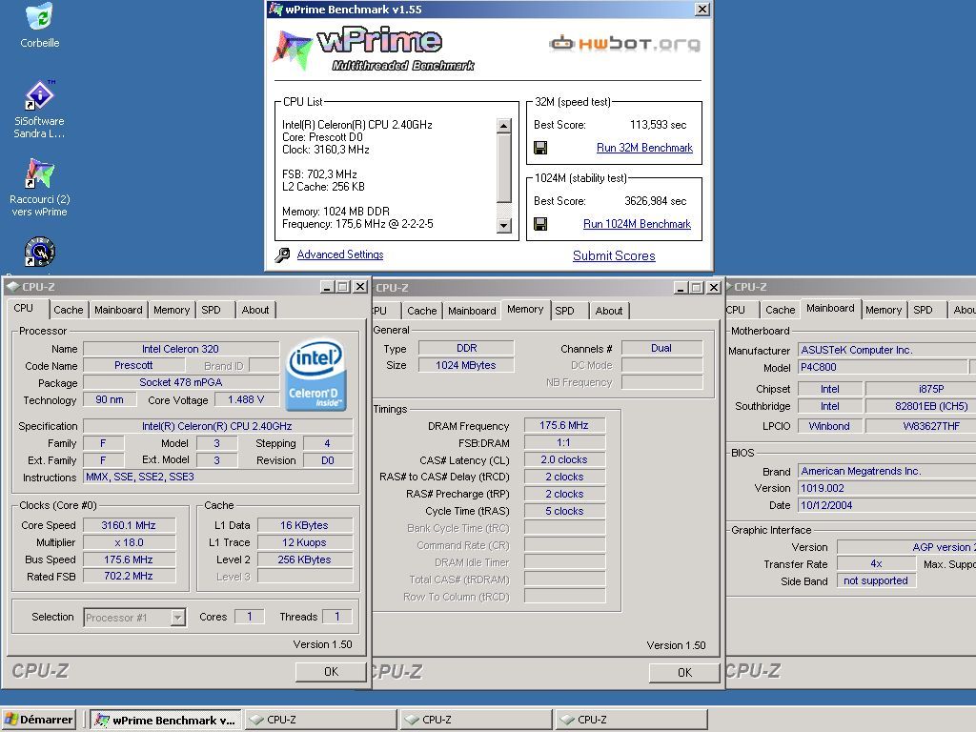
Task: Close the wPrime Benchmark window
Action: pyautogui.click(x=702, y=10)
